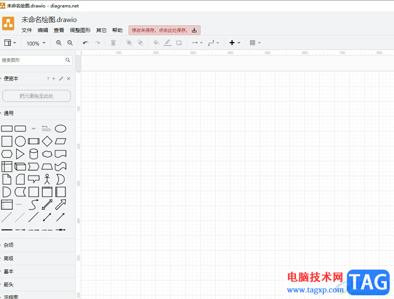Select the process double-bar rectangle shape

tap(34, 141)
